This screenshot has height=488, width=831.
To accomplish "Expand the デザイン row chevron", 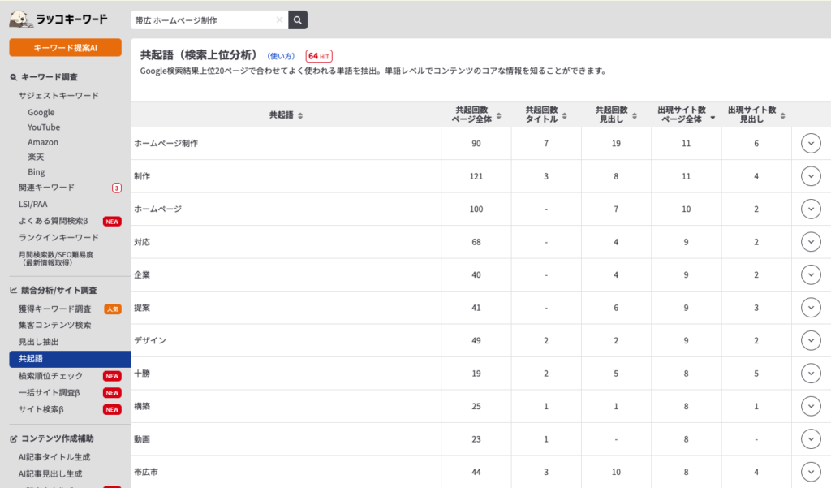I will pos(811,340).
